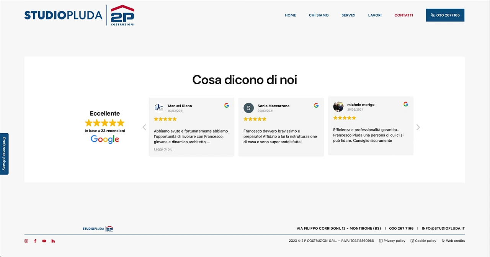Show next reviews with right arrow

tap(418, 127)
